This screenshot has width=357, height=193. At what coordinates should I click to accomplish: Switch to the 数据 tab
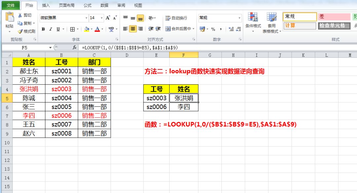tap(104, 6)
